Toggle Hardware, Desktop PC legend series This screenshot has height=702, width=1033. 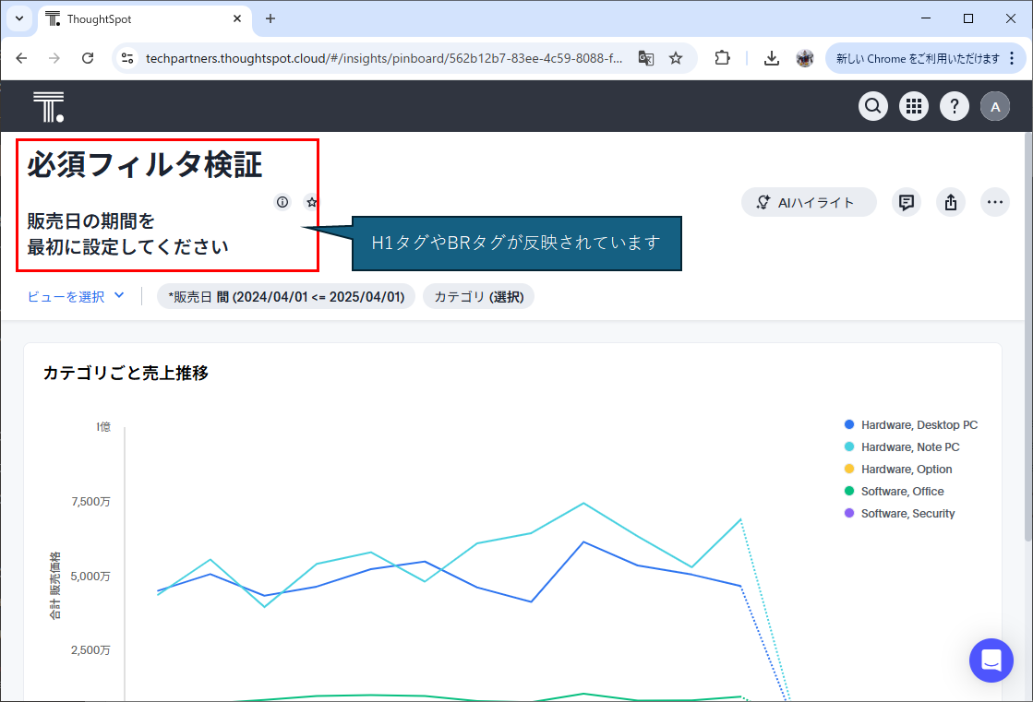919,425
